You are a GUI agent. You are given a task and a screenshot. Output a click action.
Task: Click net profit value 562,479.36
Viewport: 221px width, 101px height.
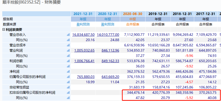click(x=161, y=72)
